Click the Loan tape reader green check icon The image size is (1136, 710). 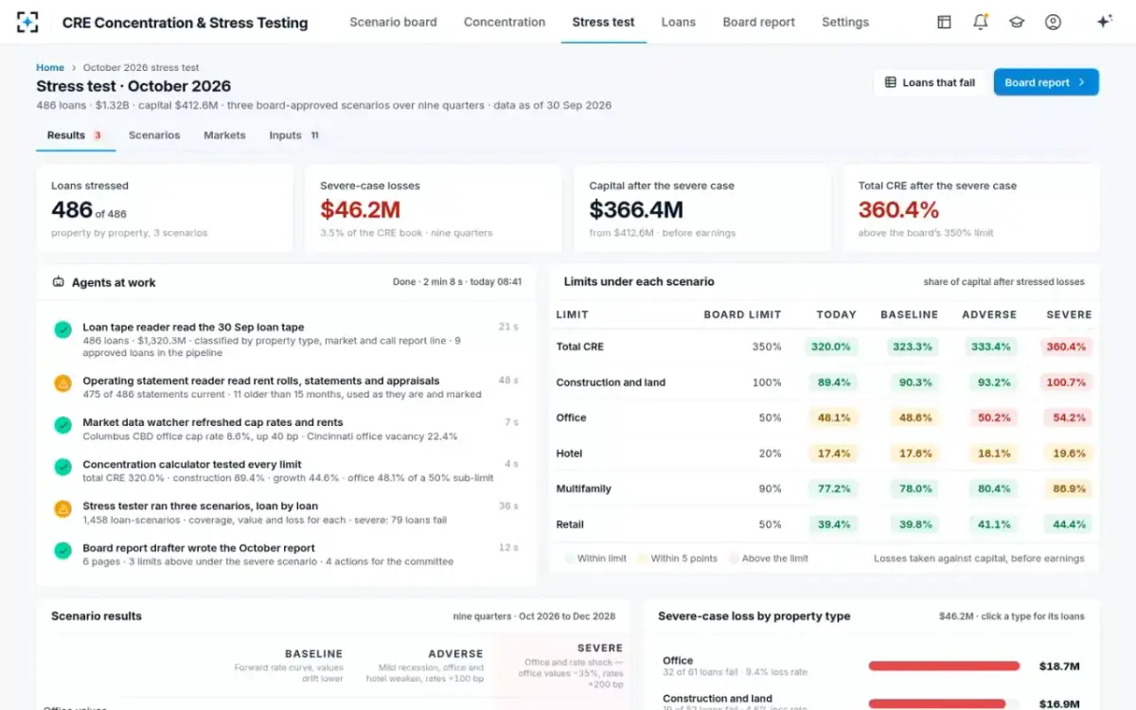click(62, 329)
